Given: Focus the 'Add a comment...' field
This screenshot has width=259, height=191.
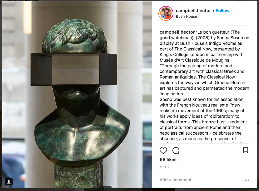Looking at the screenshot, I should pyautogui.click(x=201, y=180).
